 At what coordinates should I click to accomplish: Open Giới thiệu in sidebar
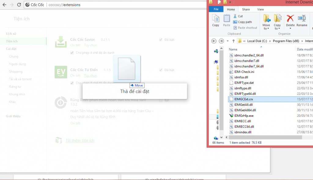pyautogui.click(x=13, y=116)
